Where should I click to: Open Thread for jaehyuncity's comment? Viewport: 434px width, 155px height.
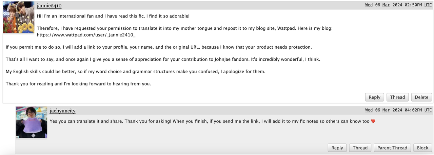coord(360,148)
